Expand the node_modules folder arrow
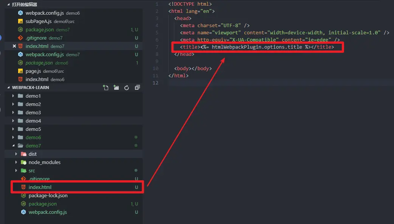This screenshot has width=394, height=224. pyautogui.click(x=16, y=163)
